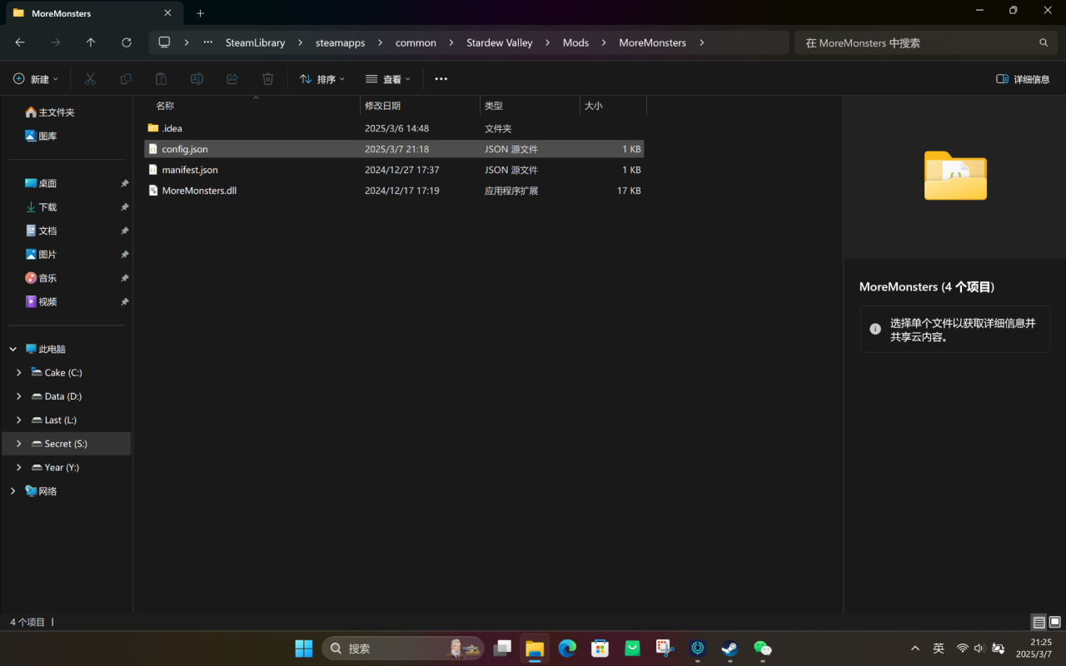Open the 排序 sort dropdown
The width and height of the screenshot is (1066, 666).
(321, 79)
